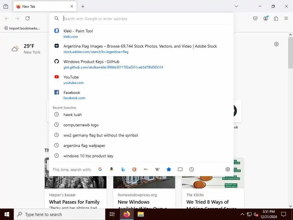The width and height of the screenshot is (293, 220).
Task: Close the New Tab tab
Action: (72, 6)
